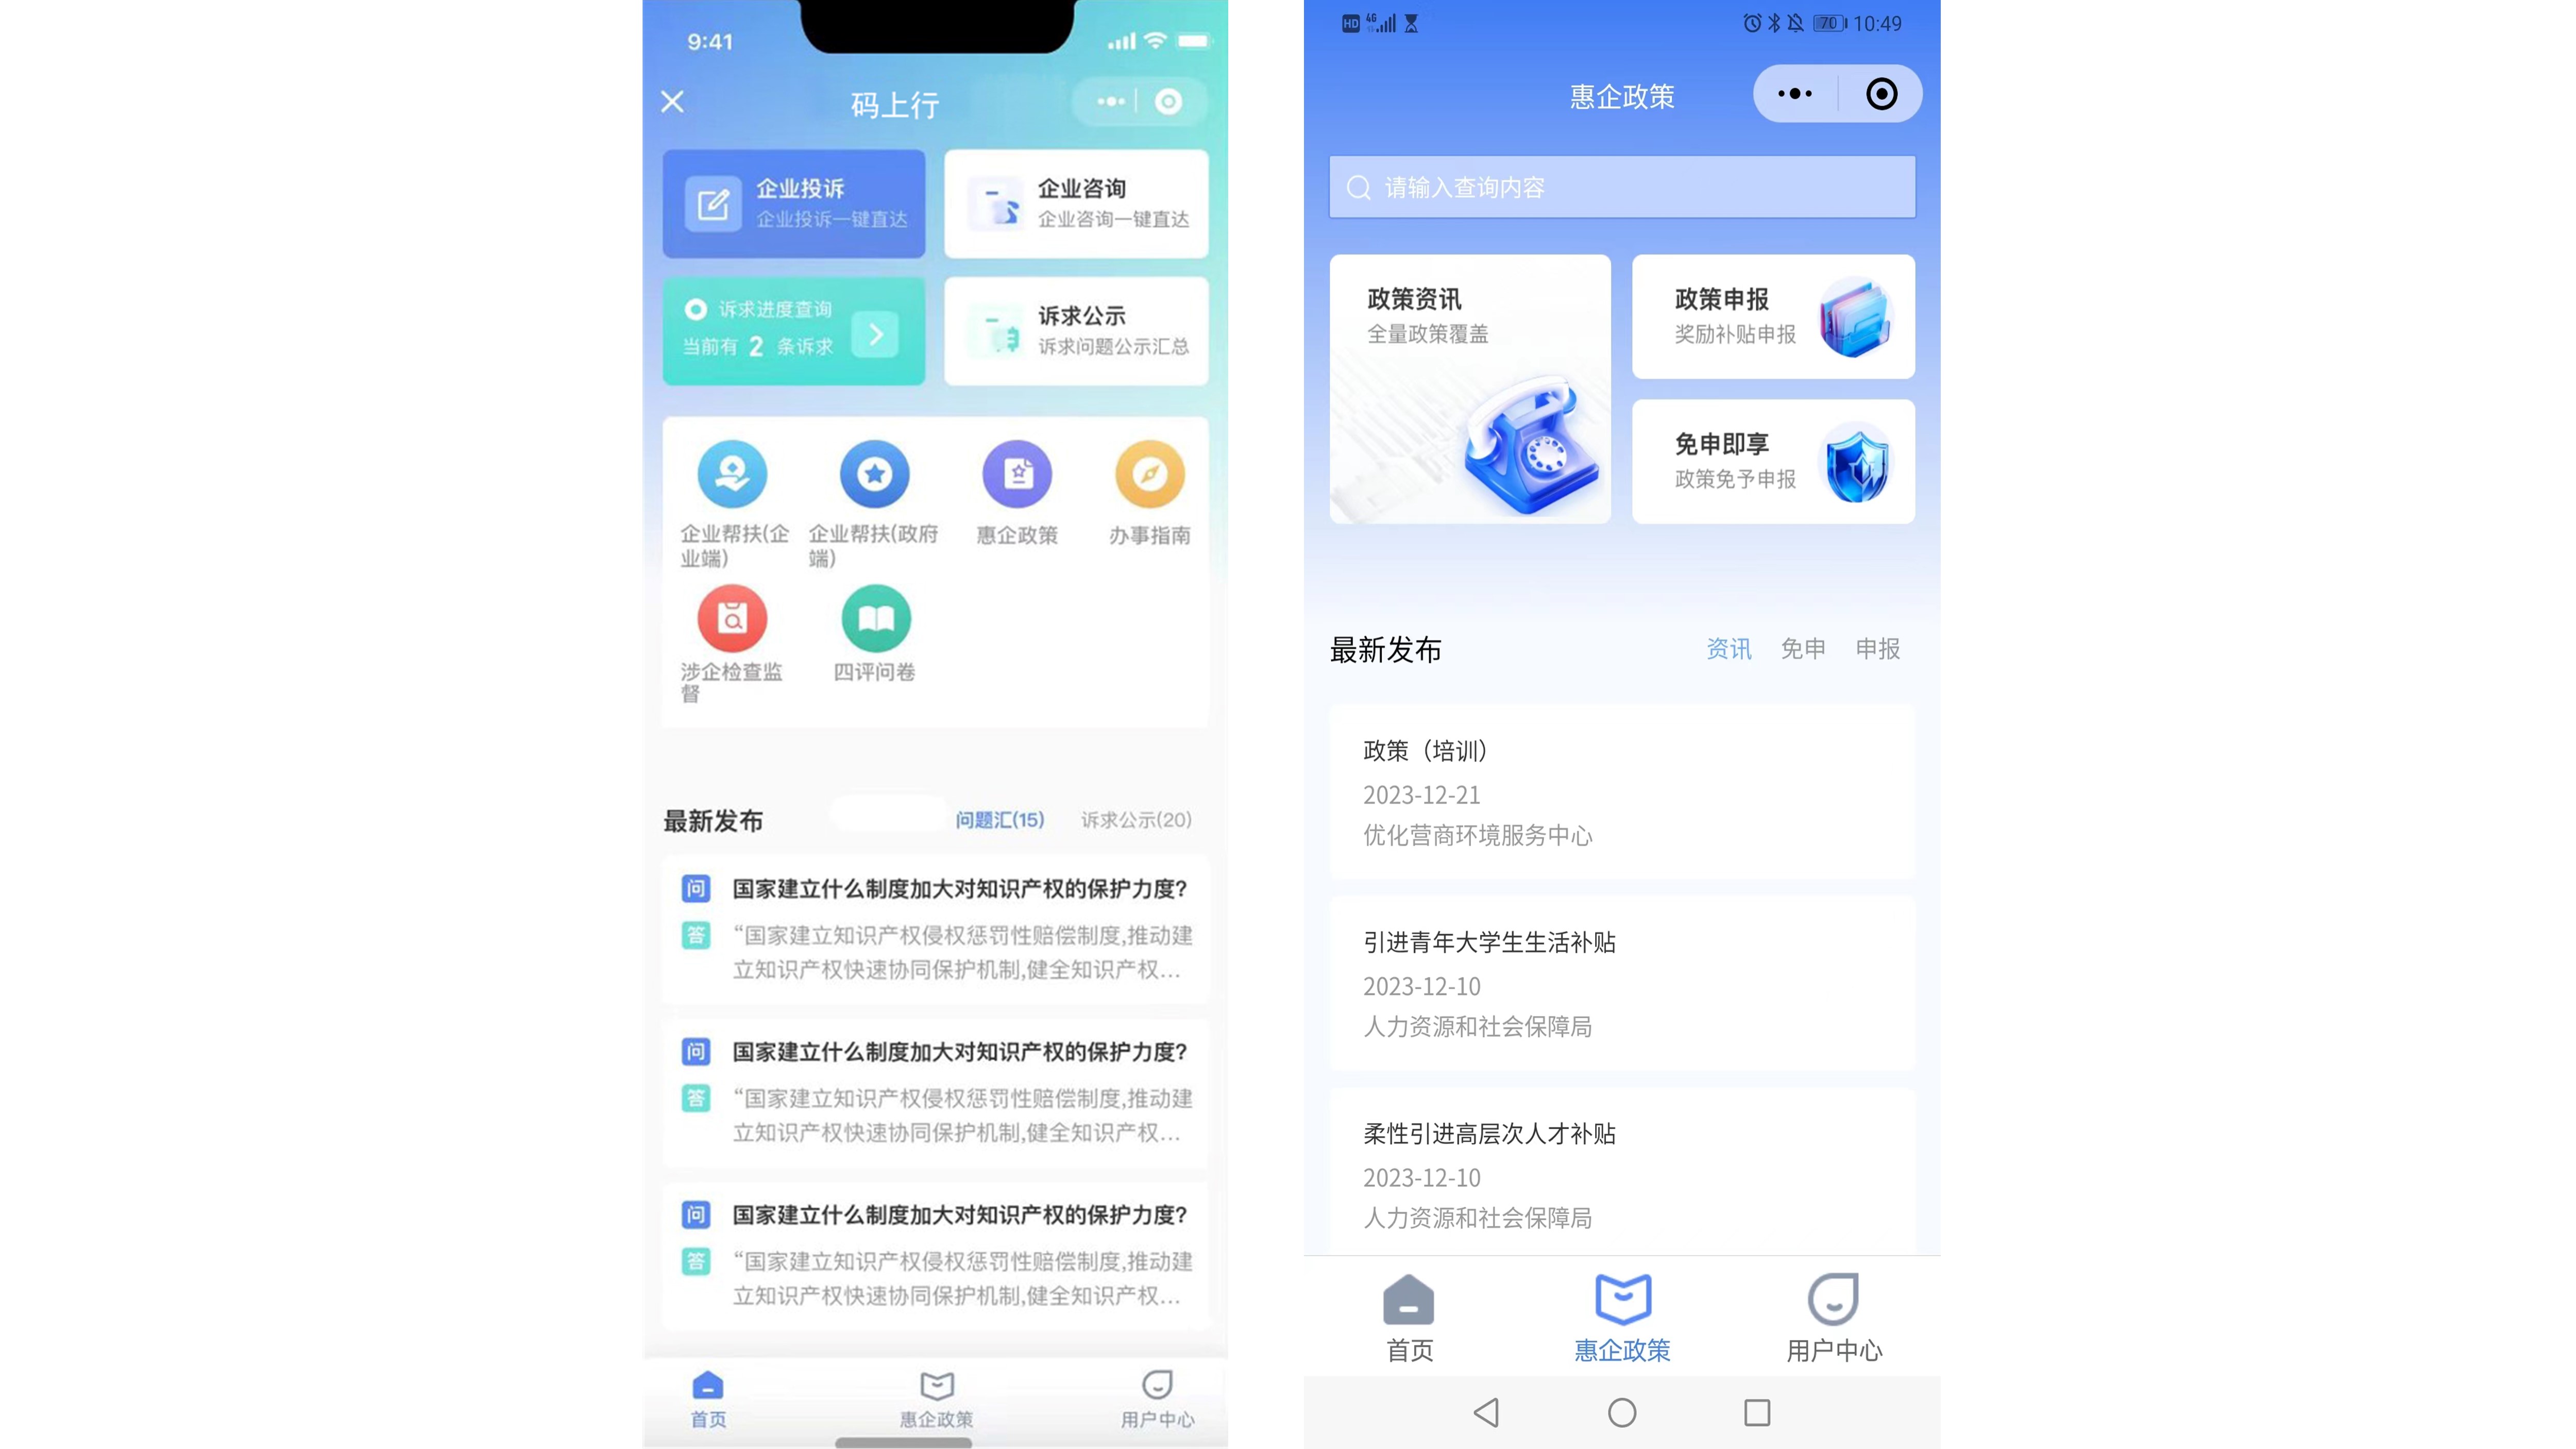Open 企业投诉 one-click direct access
Image resolution: width=2576 pixels, height=1449 pixels.
794,200
